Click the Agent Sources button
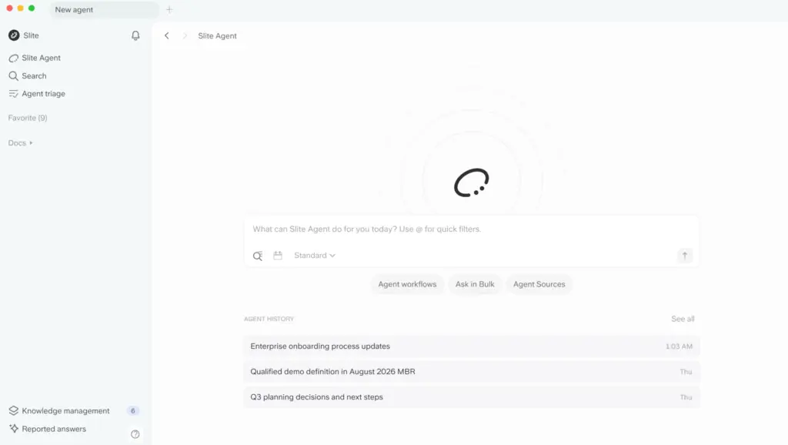 click(x=539, y=284)
